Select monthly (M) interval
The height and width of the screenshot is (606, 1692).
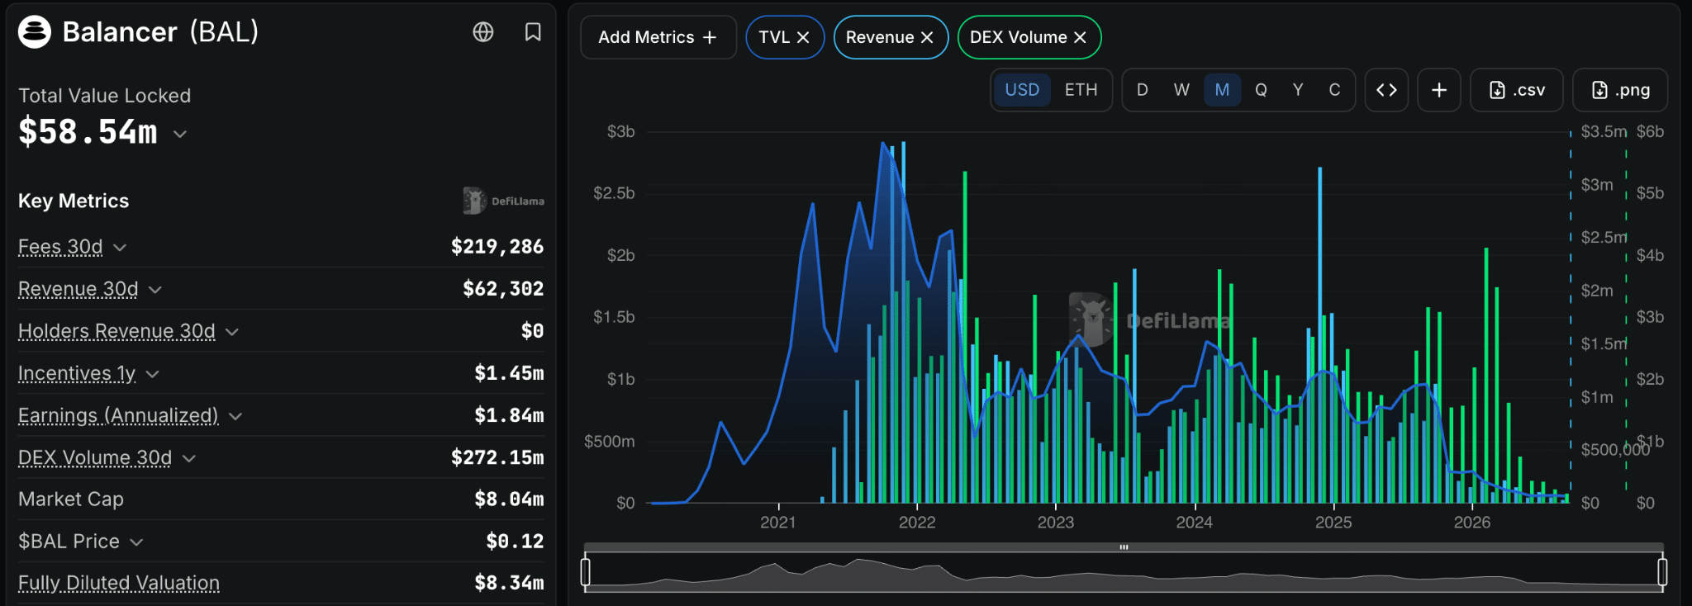[1222, 90]
